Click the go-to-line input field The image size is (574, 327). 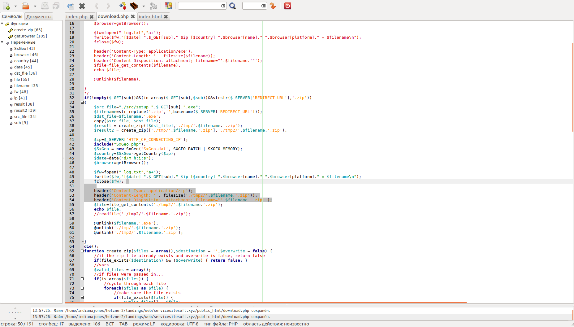(x=252, y=6)
